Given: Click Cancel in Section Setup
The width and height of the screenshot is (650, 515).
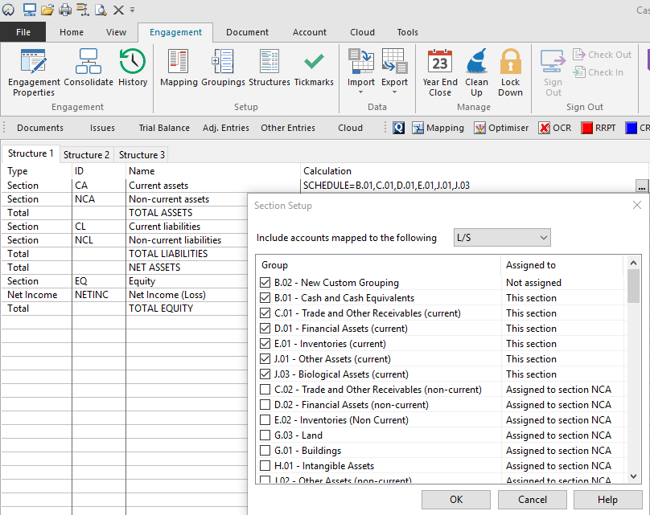Looking at the screenshot, I should coord(532,500).
